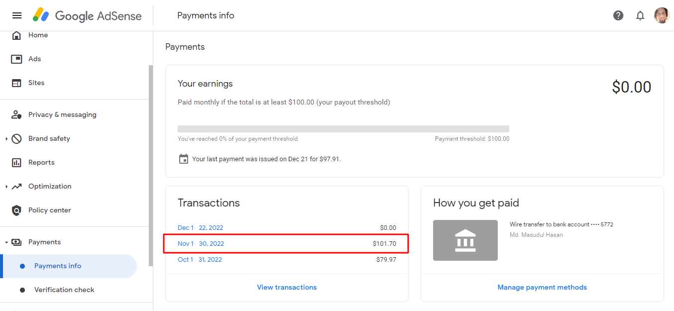Viewport: 674px width, 311px height.
Task: Expand the Optimization section arrow
Action: tap(6, 187)
